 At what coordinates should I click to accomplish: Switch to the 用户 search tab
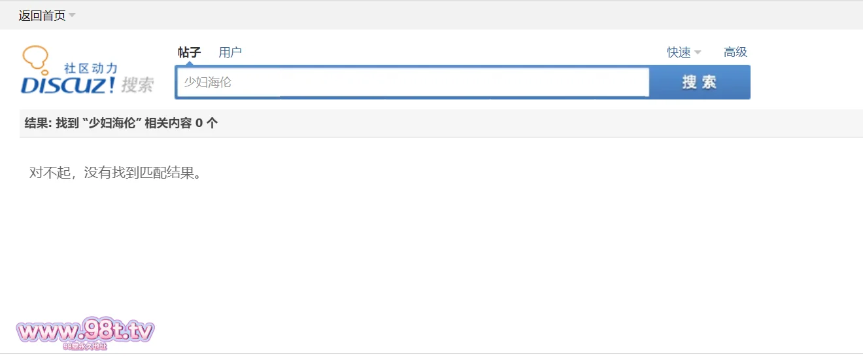coord(230,52)
